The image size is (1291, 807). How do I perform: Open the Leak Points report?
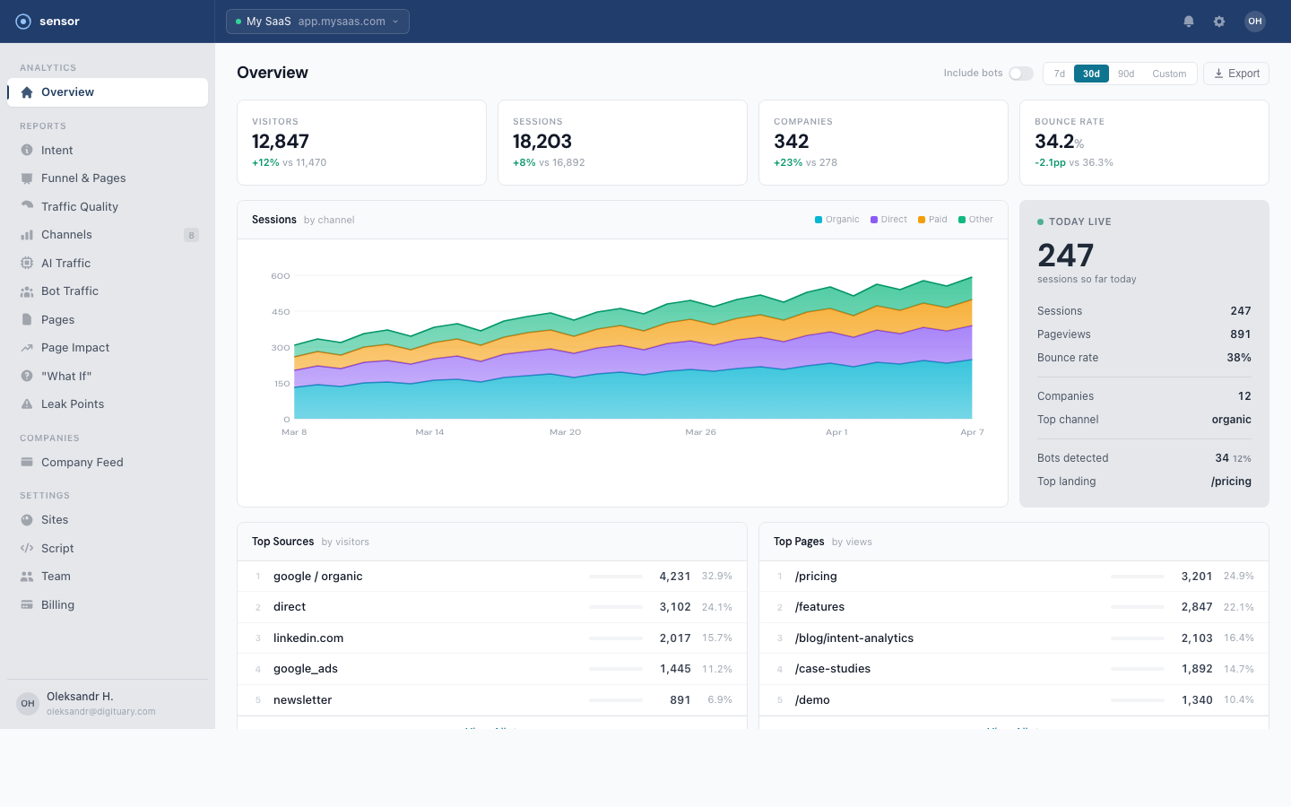point(74,403)
